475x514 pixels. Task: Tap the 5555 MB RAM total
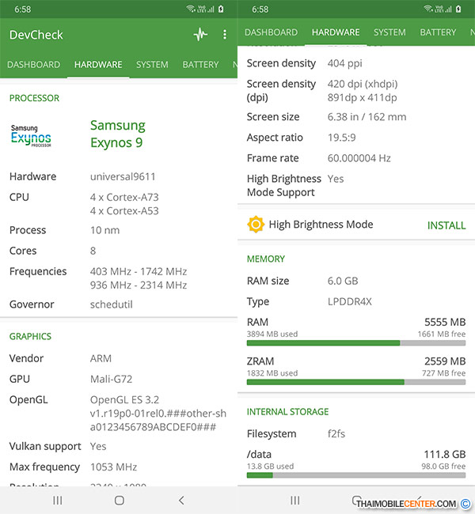pyautogui.click(x=445, y=322)
